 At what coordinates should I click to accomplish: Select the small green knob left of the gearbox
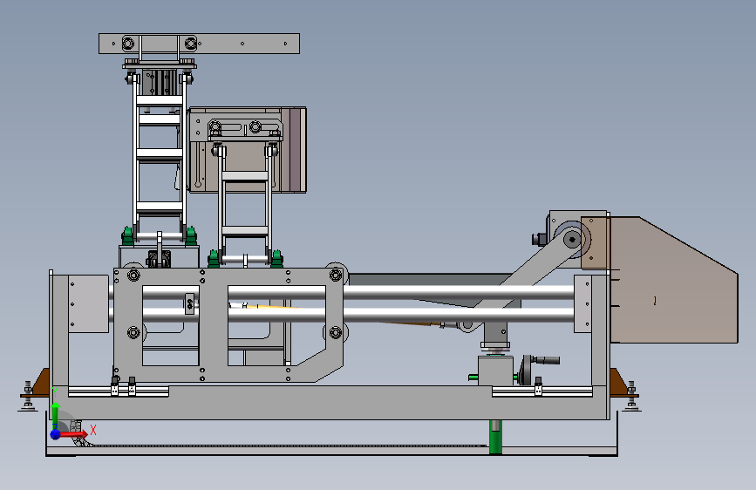[473, 378]
